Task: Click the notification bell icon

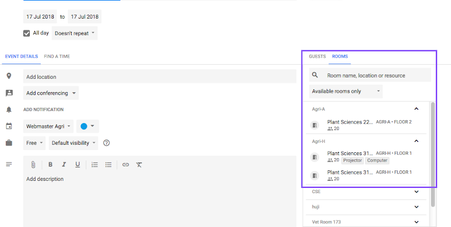Action: click(9, 109)
